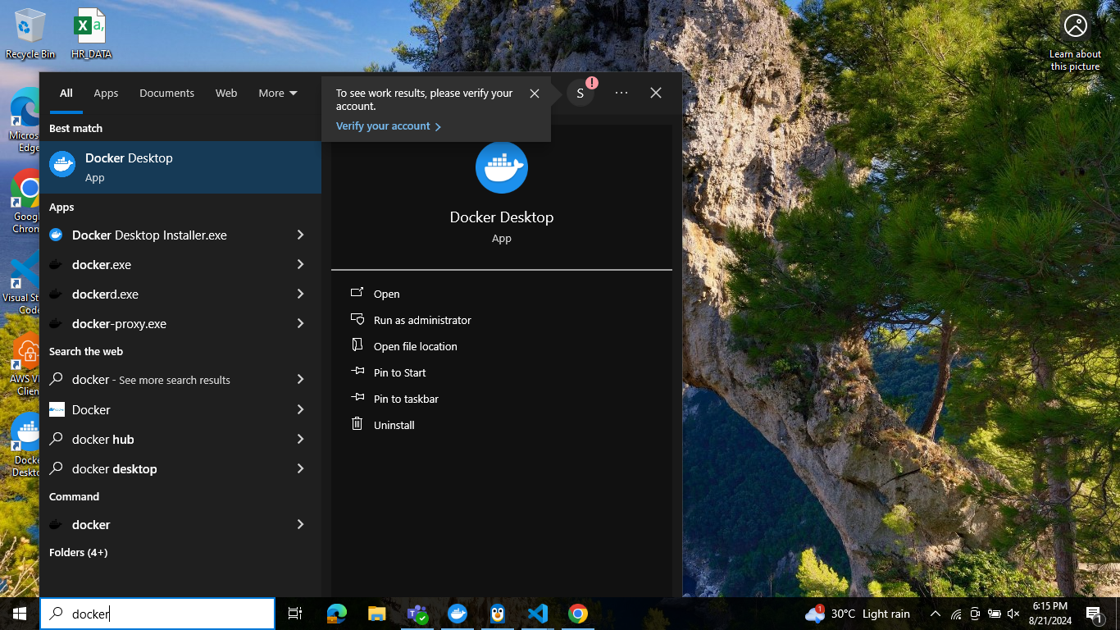Switch to the Apps search tab
This screenshot has width=1120, height=630.
[106, 93]
